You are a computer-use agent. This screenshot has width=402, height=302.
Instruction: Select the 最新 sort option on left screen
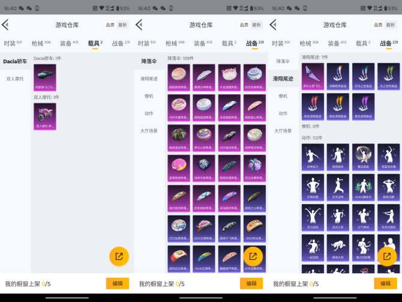[122, 25]
